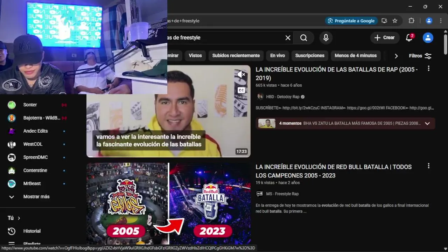Visit MS - Freestyle Rap channel
The height and width of the screenshot is (252, 448).
click(x=282, y=194)
